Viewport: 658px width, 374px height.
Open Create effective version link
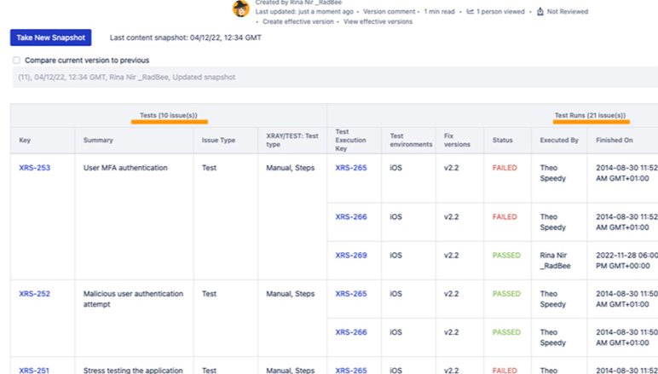(297, 22)
